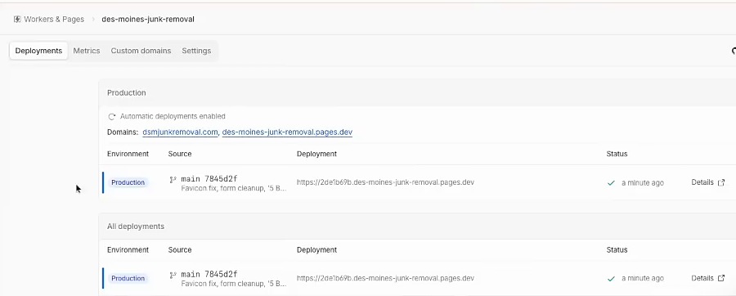Click the automatic deployments refresh icon
The image size is (736, 296).
pos(112,116)
